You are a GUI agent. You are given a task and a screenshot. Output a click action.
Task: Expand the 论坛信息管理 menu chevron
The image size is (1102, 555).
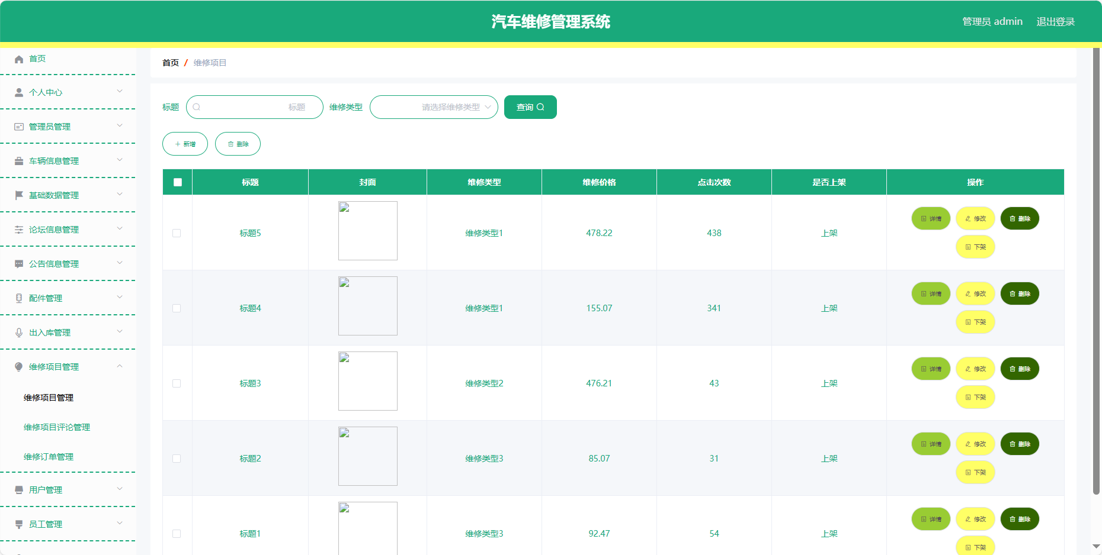[x=120, y=228]
